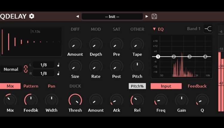Select EQ band 1 node
224x128 pixels.
[158, 57]
